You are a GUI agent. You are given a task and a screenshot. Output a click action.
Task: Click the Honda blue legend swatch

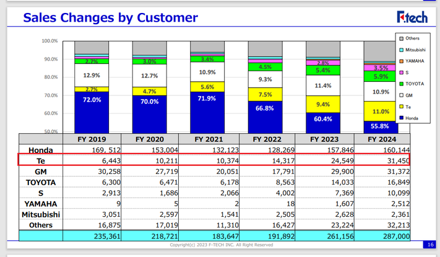tap(401, 118)
